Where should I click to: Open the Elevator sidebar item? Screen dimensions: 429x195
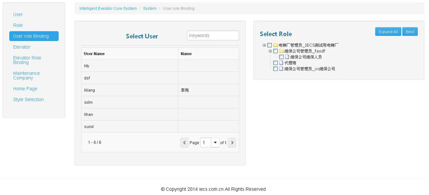pyautogui.click(x=21, y=47)
